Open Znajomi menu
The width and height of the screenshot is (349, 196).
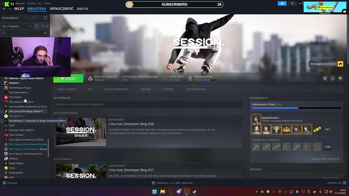click(31, 3)
